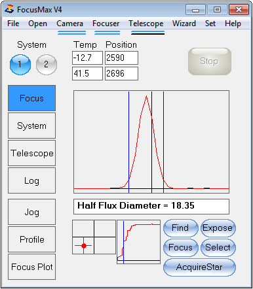Screen dimensions: 253x289
Task: Close the FocusMax window
Action: pyautogui.click(x=239, y=10)
